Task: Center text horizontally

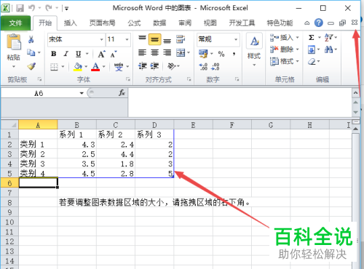Action: [x=154, y=52]
